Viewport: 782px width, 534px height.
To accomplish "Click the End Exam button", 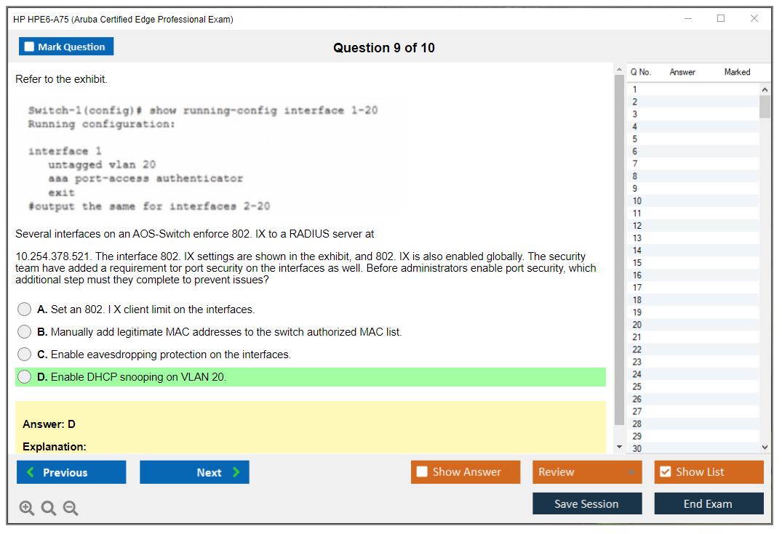I will click(x=709, y=503).
